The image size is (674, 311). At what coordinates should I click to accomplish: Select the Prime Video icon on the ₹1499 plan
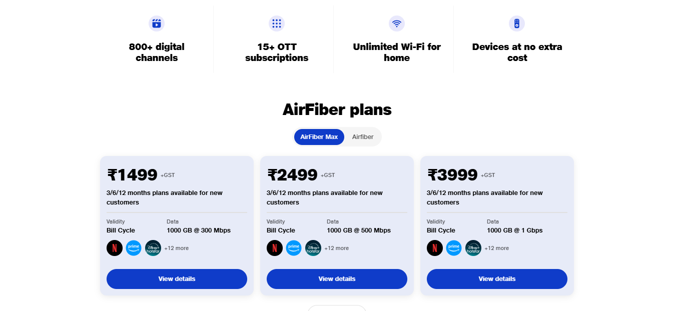[x=134, y=248]
